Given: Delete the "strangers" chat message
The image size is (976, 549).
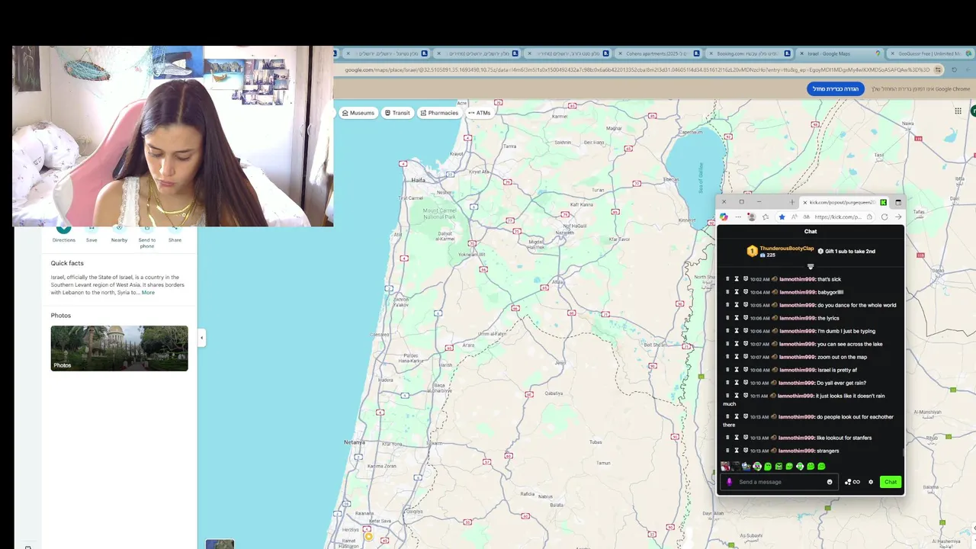Looking at the screenshot, I should pos(727,451).
